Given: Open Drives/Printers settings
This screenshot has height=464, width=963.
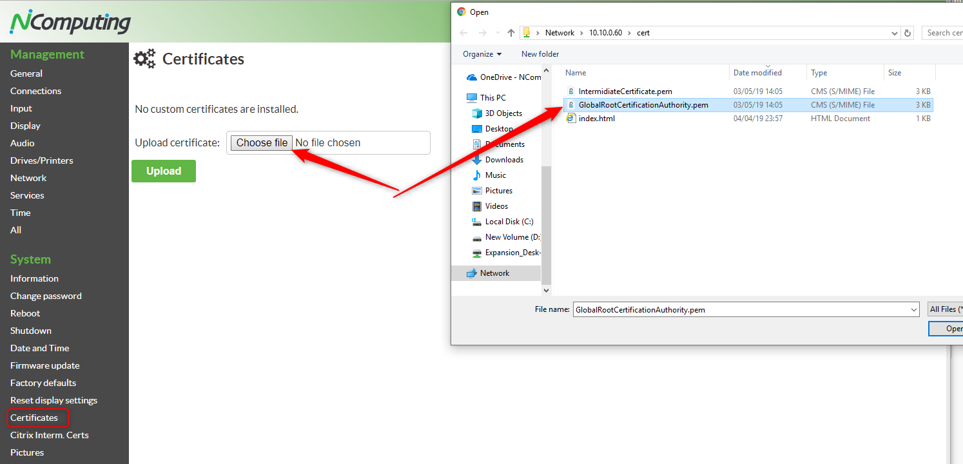Looking at the screenshot, I should (x=42, y=160).
